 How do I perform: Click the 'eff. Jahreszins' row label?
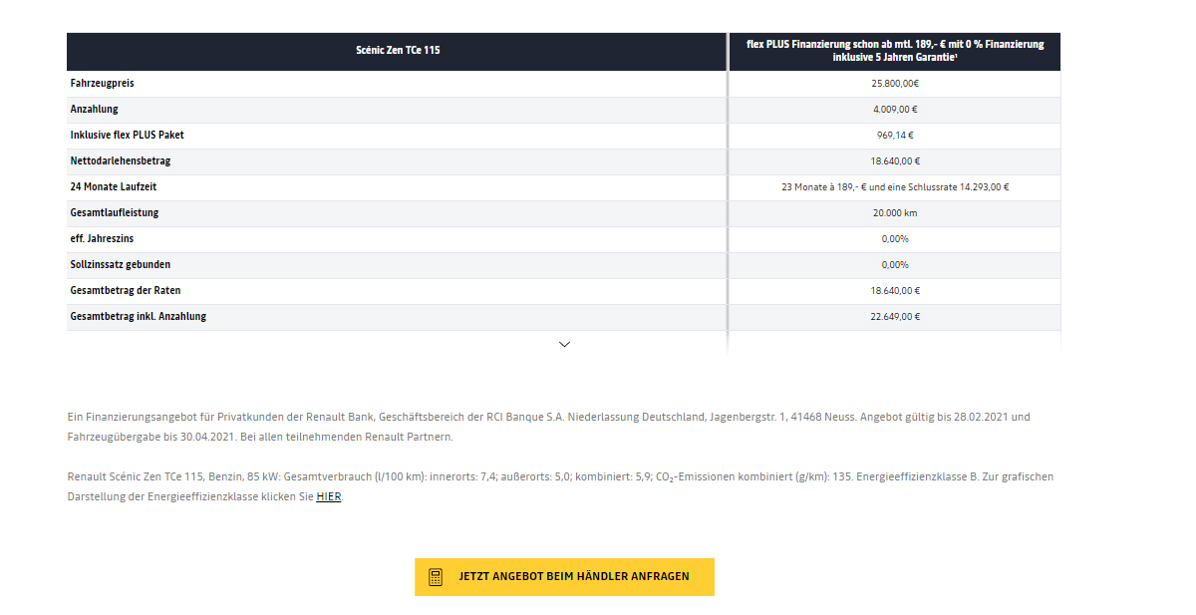click(x=103, y=238)
